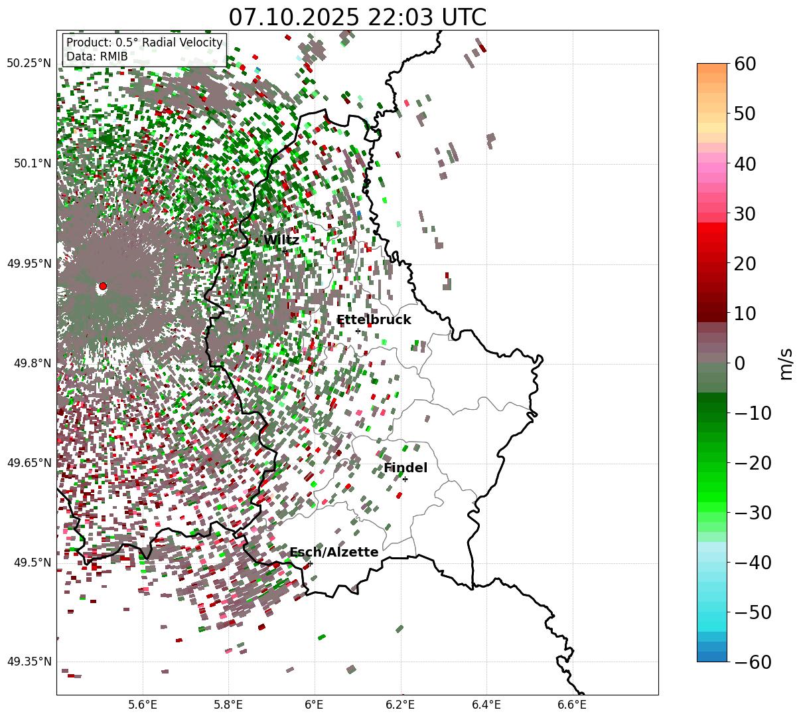Click the plot title '07.10.2025 22:03 UTC'
The width and height of the screenshot is (801, 718).
[x=357, y=17]
